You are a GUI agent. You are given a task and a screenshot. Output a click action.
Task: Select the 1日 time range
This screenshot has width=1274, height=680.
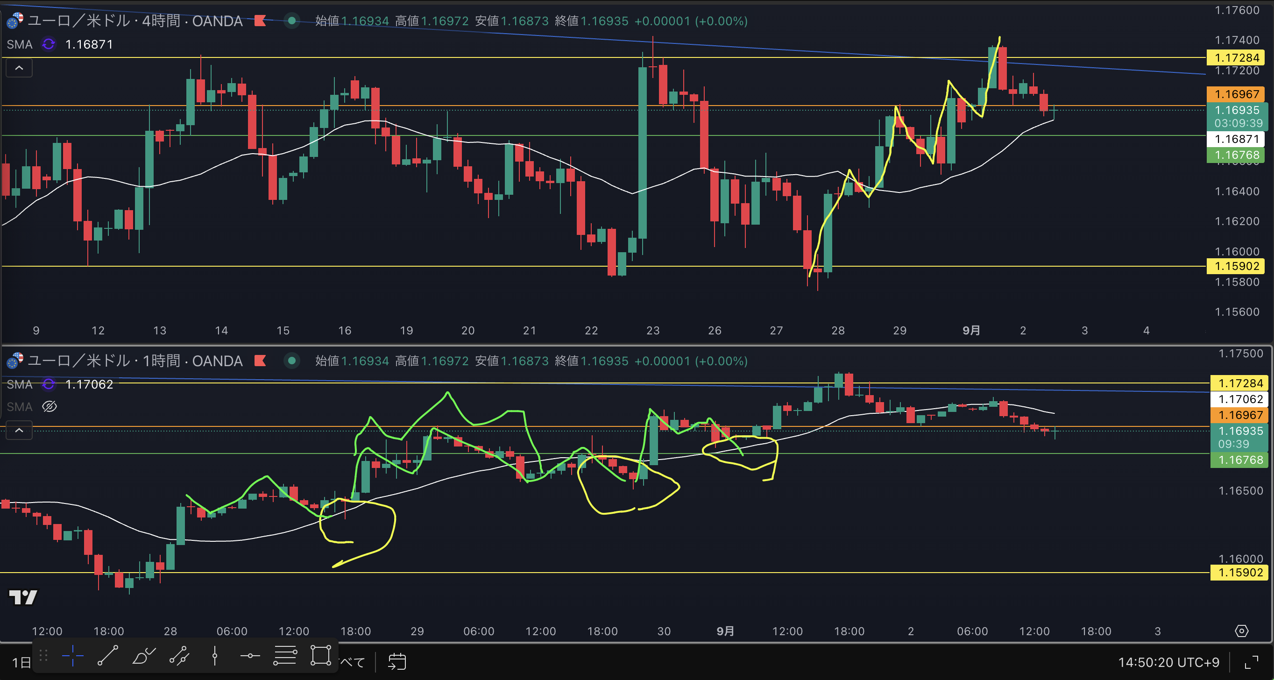pos(21,662)
